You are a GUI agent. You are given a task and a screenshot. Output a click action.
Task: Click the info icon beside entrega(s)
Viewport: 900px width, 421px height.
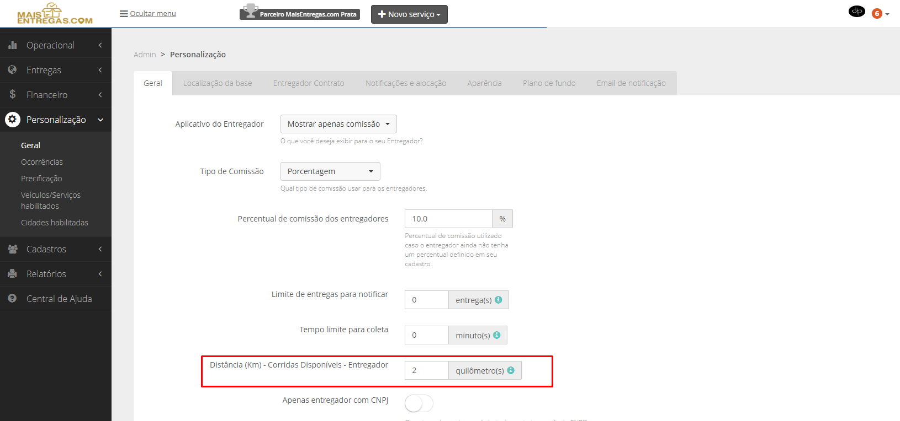pyautogui.click(x=499, y=300)
